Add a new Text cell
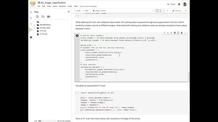This screenshot has height=122, width=218. [x=85, y=11]
